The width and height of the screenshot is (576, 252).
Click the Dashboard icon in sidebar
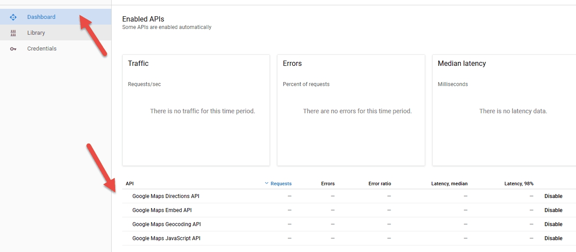point(13,17)
